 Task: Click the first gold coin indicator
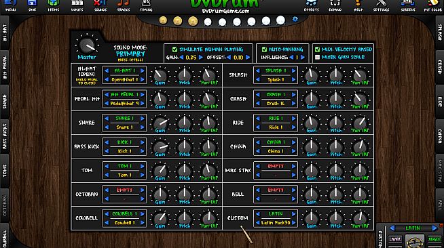click(163, 20)
